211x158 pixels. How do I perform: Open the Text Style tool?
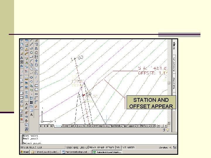(26, 121)
